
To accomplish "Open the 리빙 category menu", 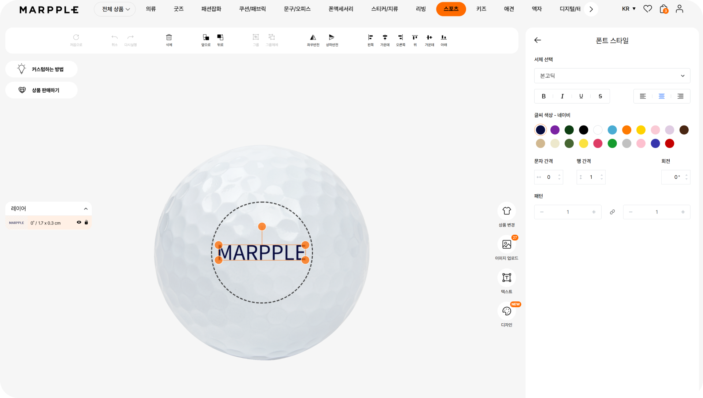I will coord(421,9).
